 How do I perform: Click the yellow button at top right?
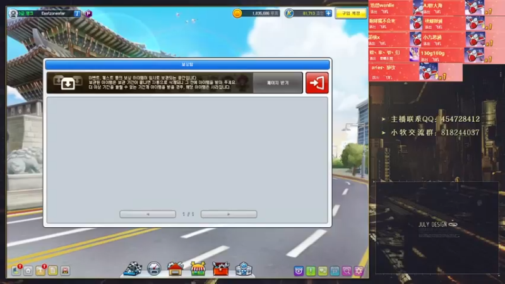[351, 13]
